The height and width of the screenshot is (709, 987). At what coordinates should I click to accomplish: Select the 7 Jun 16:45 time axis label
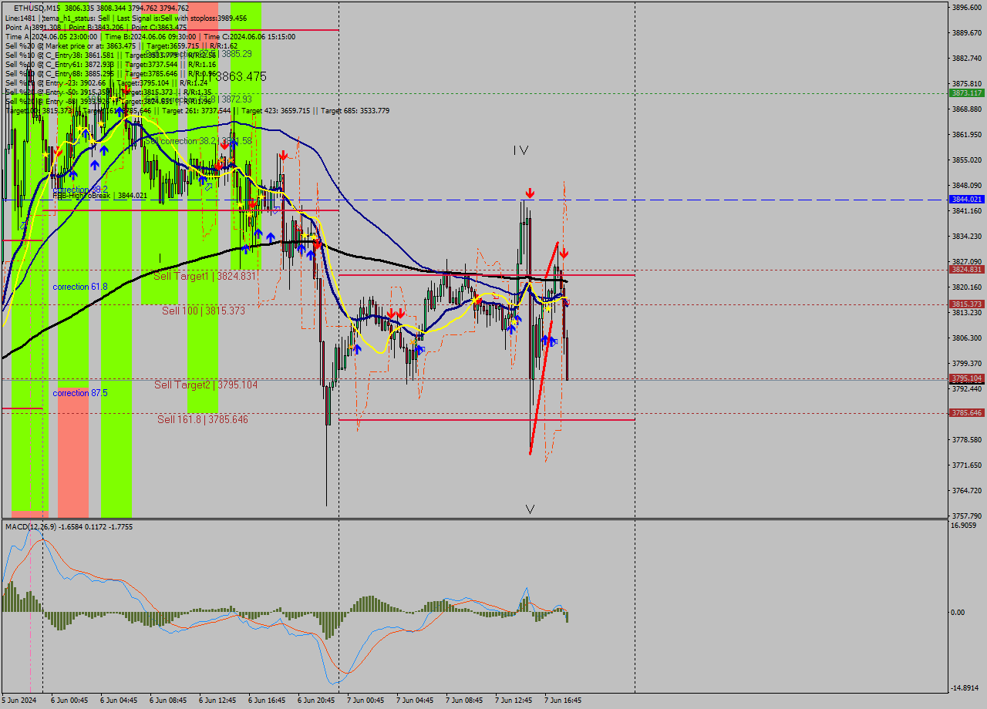click(563, 701)
